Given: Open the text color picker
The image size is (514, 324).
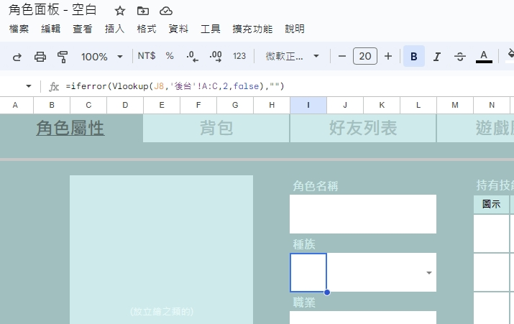Looking at the screenshot, I should point(484,57).
